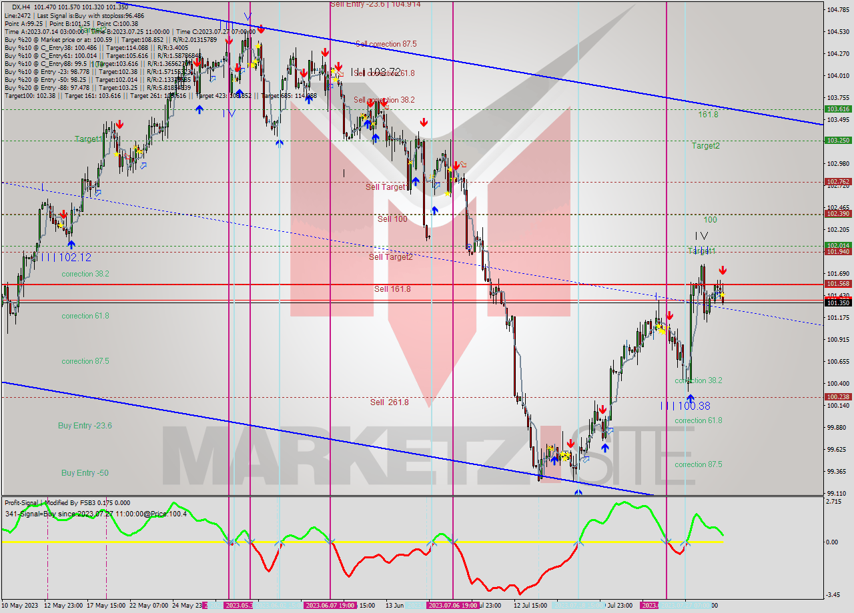Click the 'Sell correction 87.5' label

click(x=386, y=44)
